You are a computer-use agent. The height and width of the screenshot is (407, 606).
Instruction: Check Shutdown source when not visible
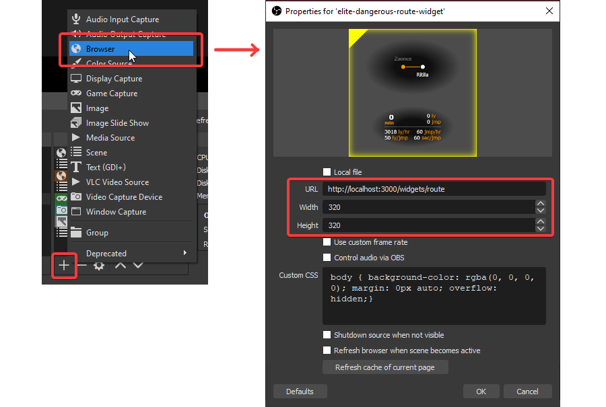coord(327,335)
